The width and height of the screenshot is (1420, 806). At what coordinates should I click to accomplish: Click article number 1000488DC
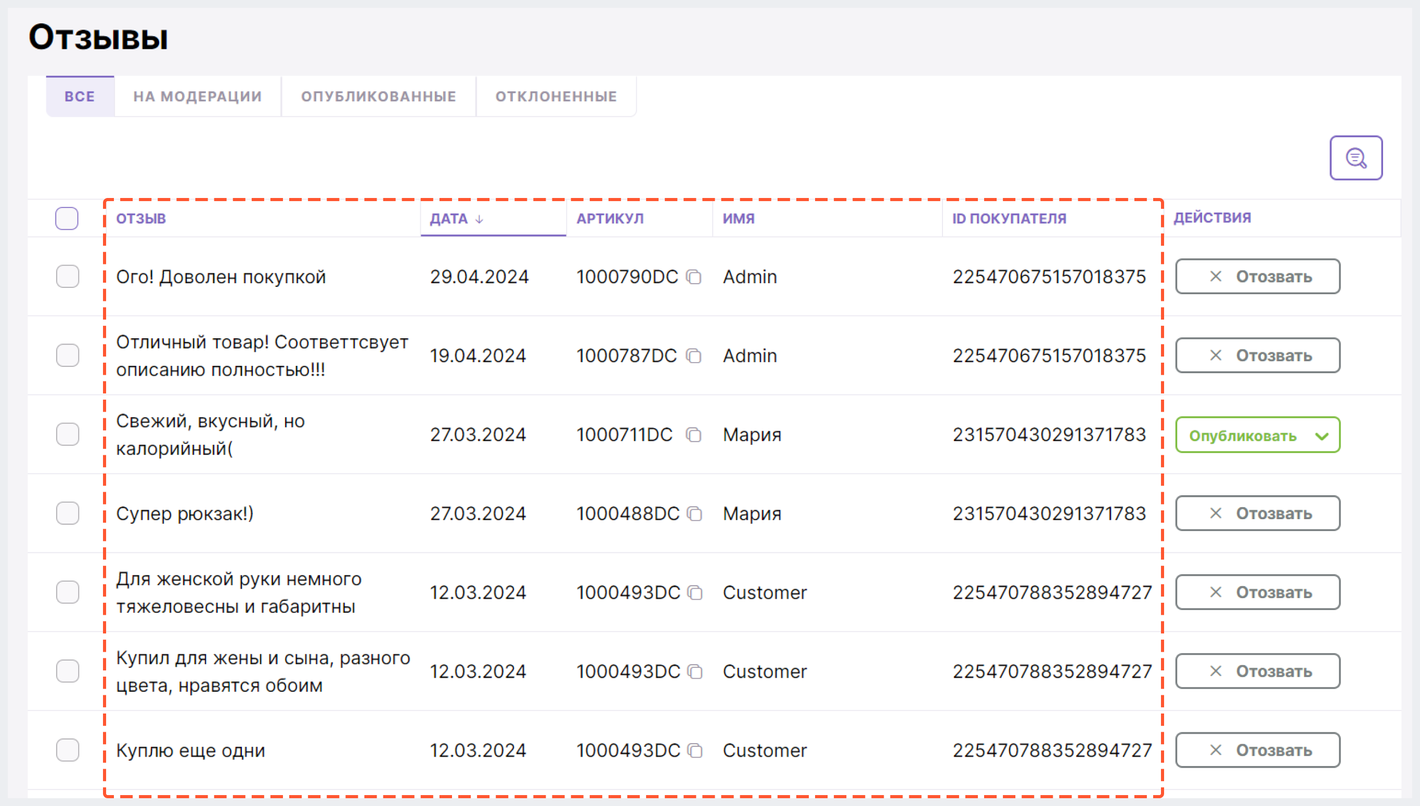tap(628, 514)
